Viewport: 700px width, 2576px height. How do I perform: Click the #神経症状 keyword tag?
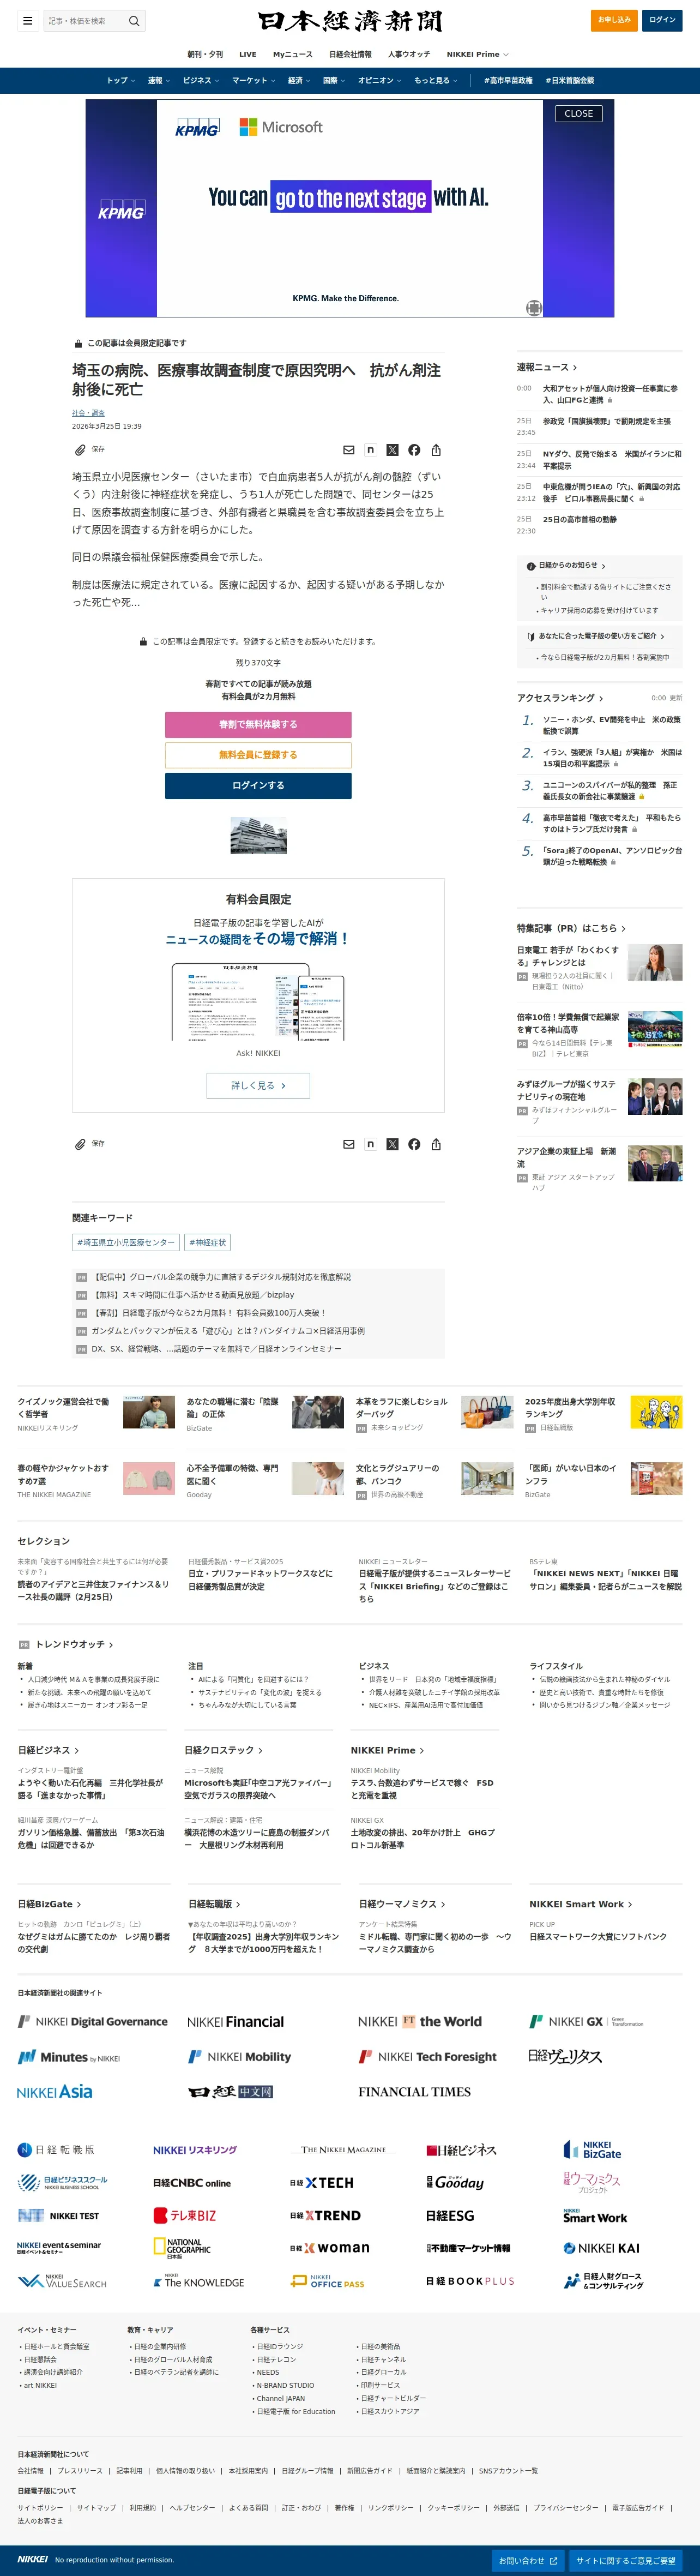click(208, 1242)
